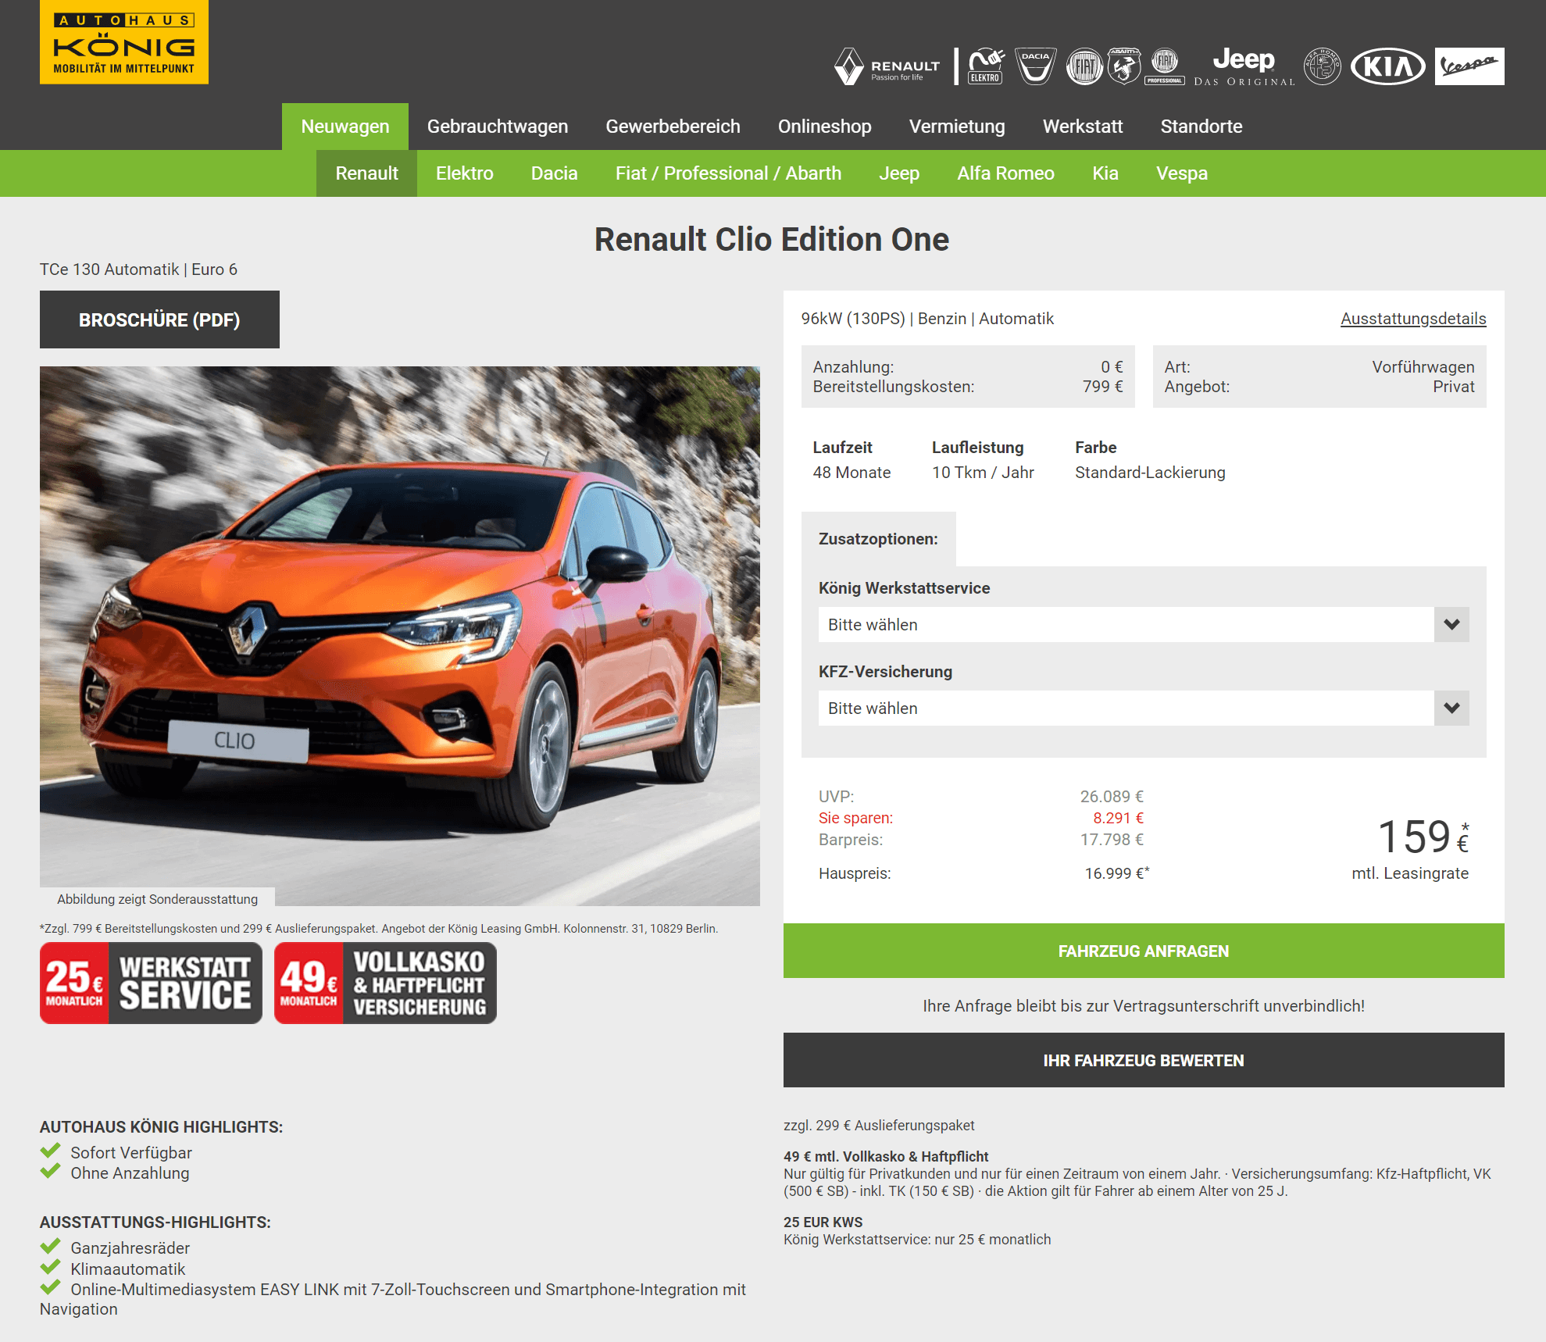Click the 49€ Vollkasko & Haftpflicht badge

385,983
